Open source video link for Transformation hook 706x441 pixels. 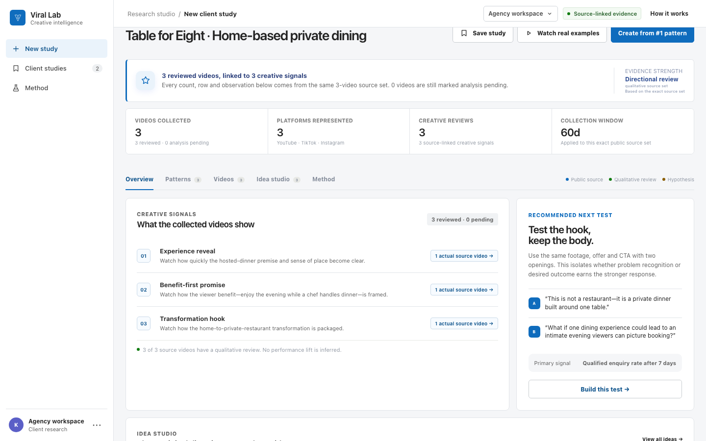464,323
